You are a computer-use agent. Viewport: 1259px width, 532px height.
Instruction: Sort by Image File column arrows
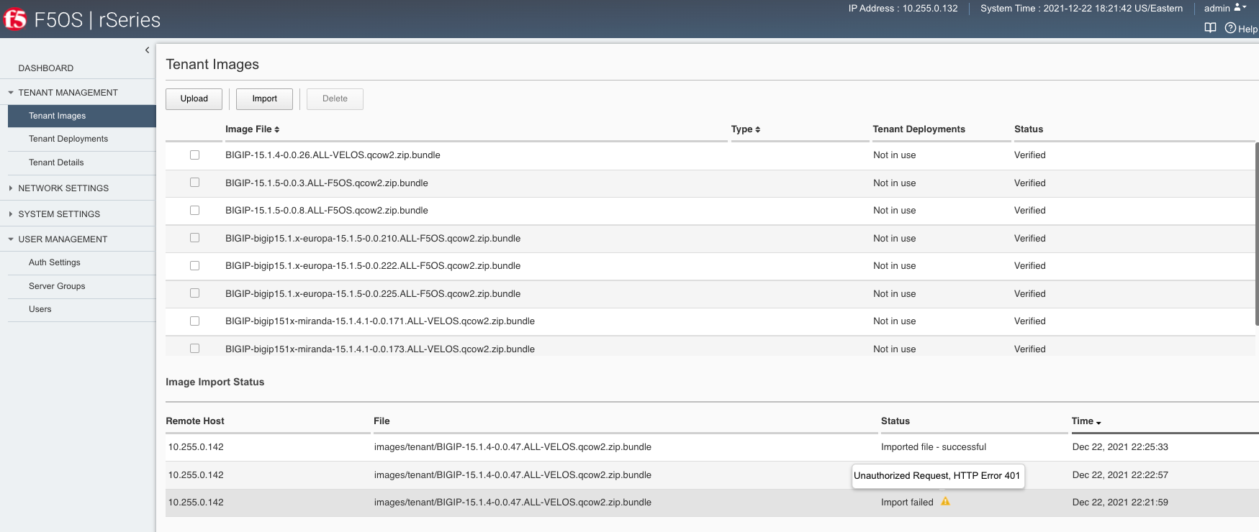coord(277,129)
